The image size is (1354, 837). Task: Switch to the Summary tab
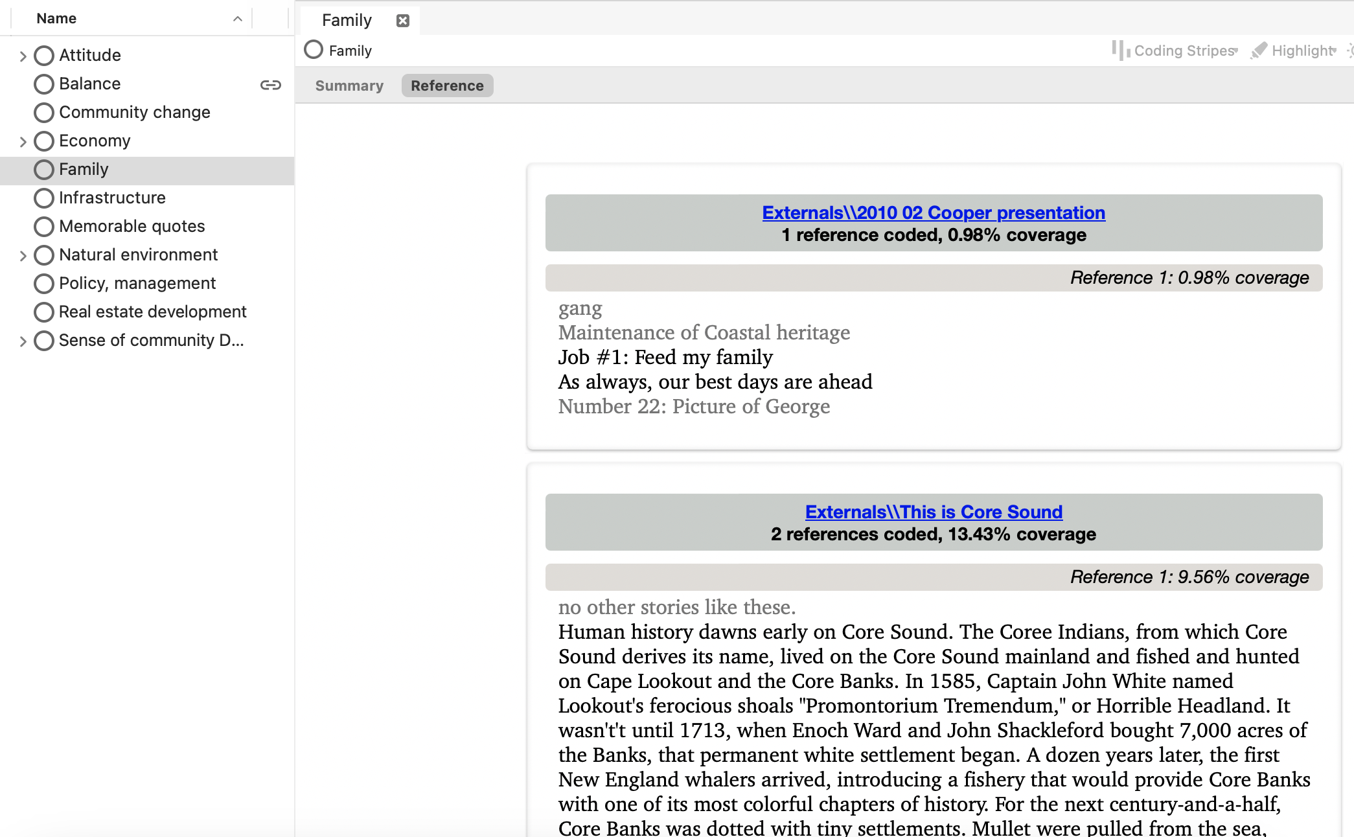click(x=349, y=86)
